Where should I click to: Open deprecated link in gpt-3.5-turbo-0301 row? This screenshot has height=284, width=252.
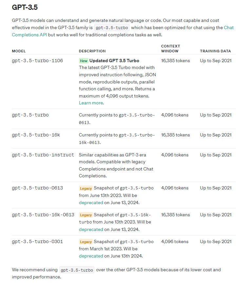(x=91, y=256)
